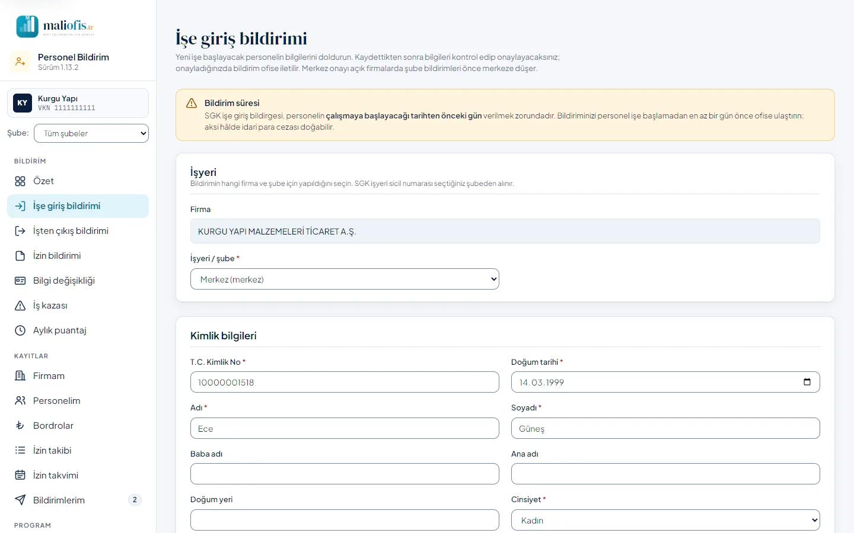Click the Özet grid icon

pyautogui.click(x=20, y=181)
